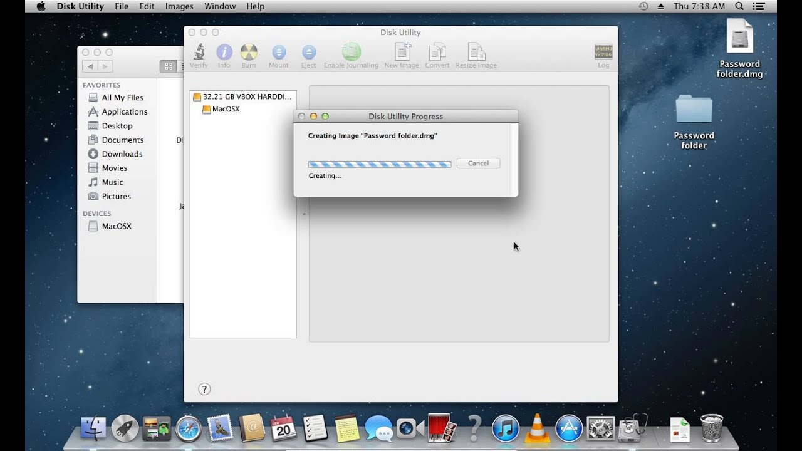802x451 pixels.
Task: Open Desktop in Finder sidebar
Action: 110,126
